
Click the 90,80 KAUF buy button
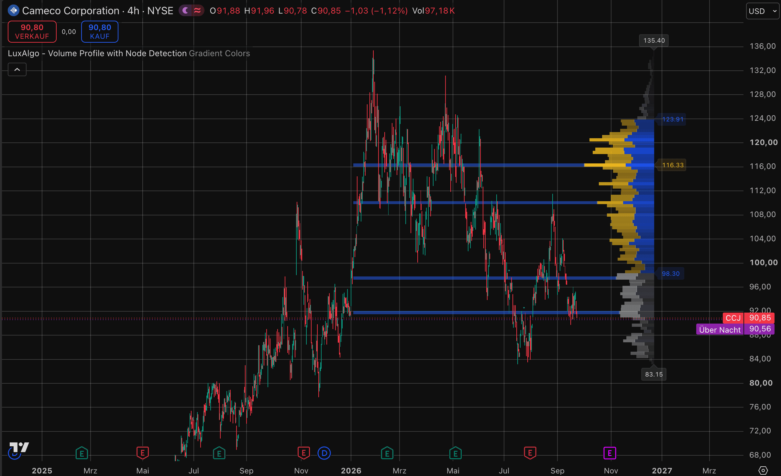tap(100, 32)
